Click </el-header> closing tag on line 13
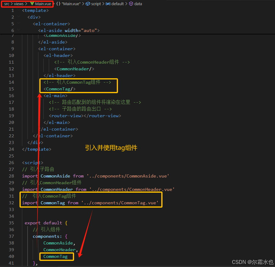275x267 pixels. 59,76
